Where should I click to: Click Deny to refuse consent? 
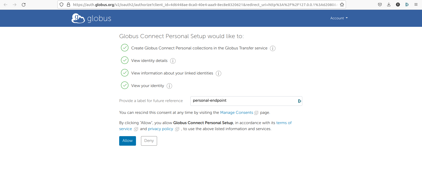[x=149, y=141]
